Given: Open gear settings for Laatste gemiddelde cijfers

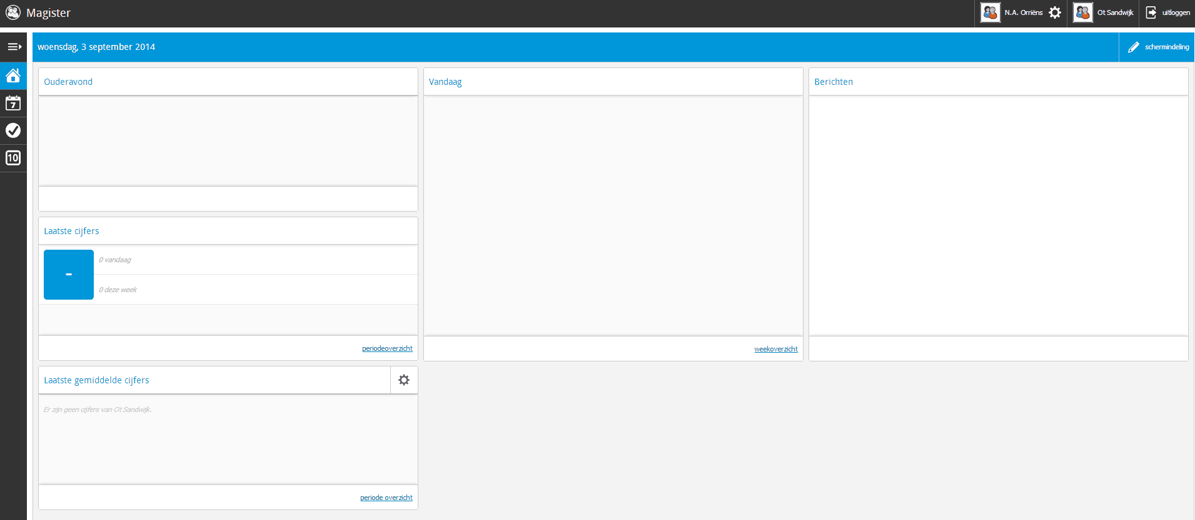Looking at the screenshot, I should [x=404, y=380].
